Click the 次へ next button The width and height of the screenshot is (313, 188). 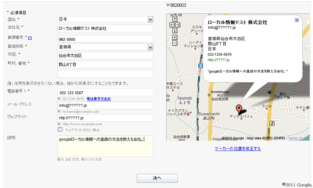point(157,178)
